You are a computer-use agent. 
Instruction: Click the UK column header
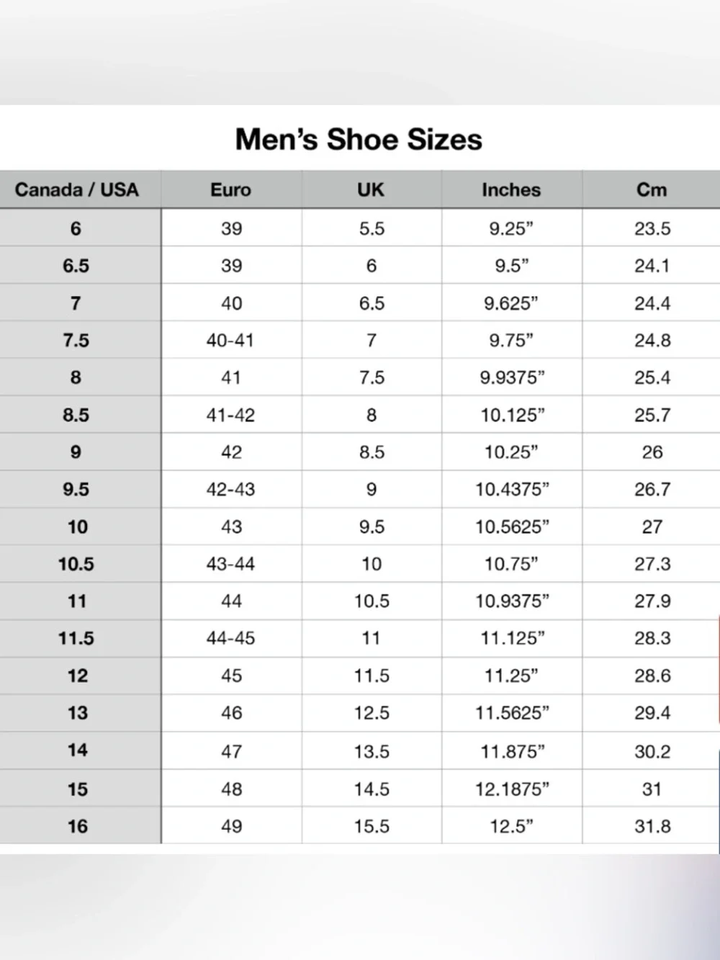click(x=371, y=189)
